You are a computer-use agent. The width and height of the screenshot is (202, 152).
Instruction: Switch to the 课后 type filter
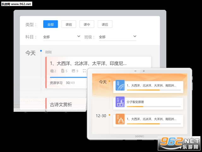click(x=105, y=24)
